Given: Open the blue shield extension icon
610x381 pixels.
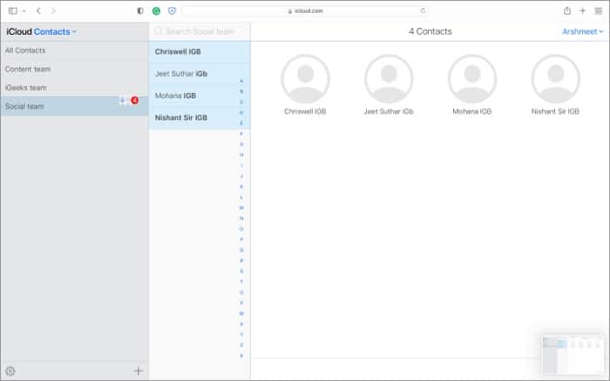Looking at the screenshot, I should pyautogui.click(x=172, y=11).
